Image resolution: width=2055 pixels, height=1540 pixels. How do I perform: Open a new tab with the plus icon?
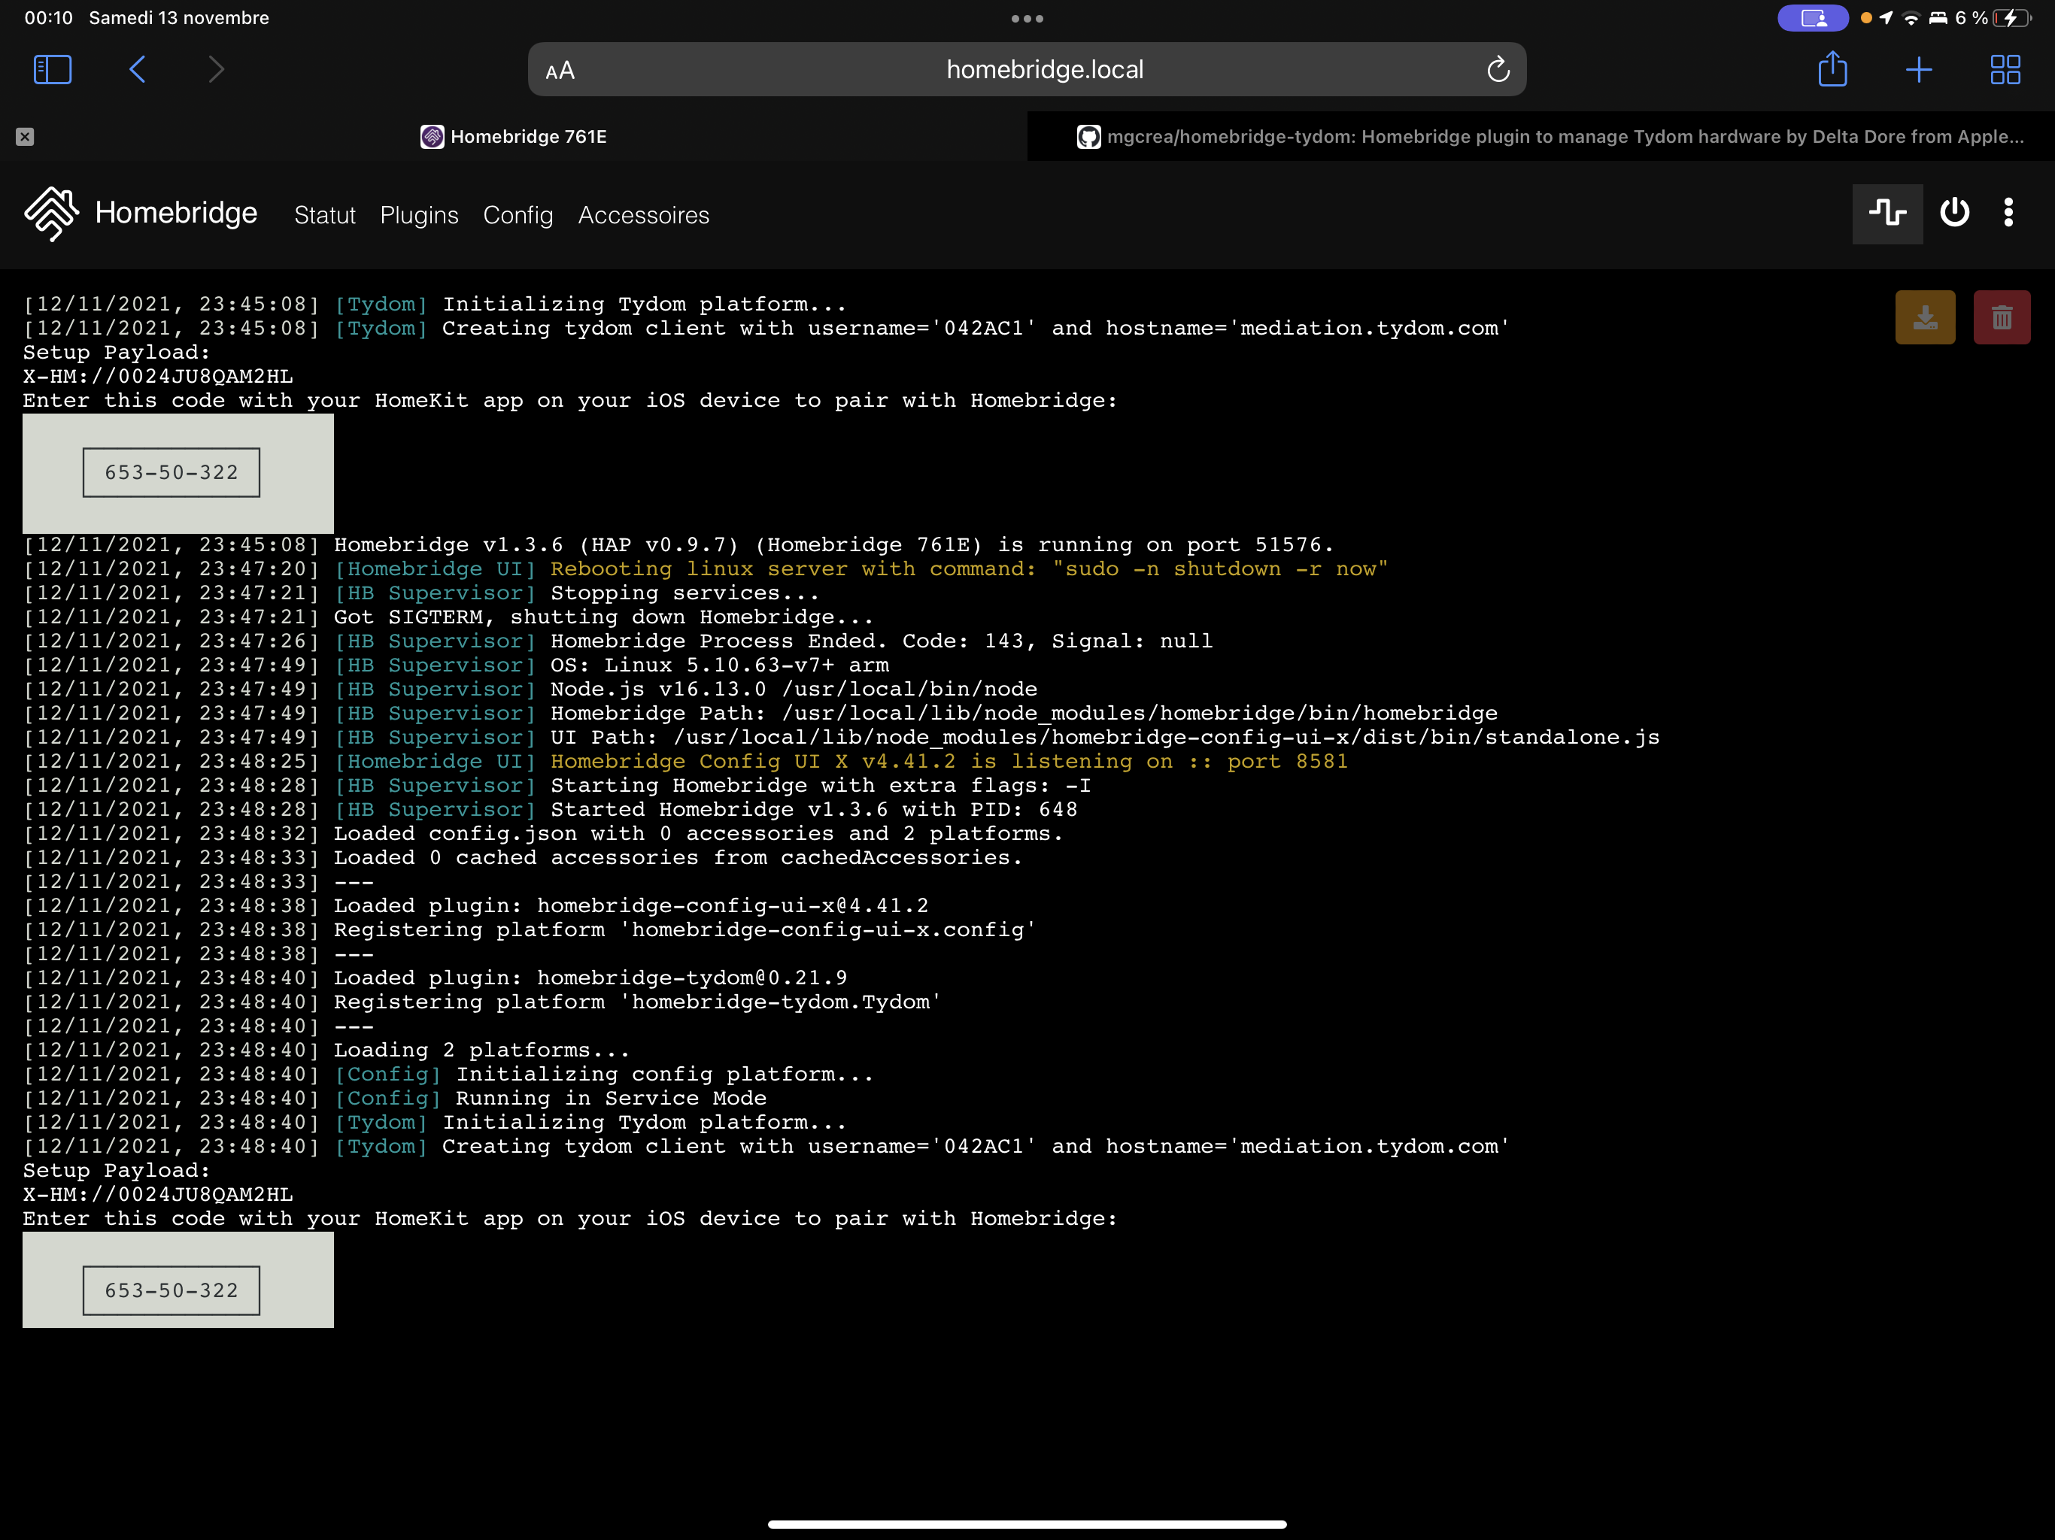1920,68
